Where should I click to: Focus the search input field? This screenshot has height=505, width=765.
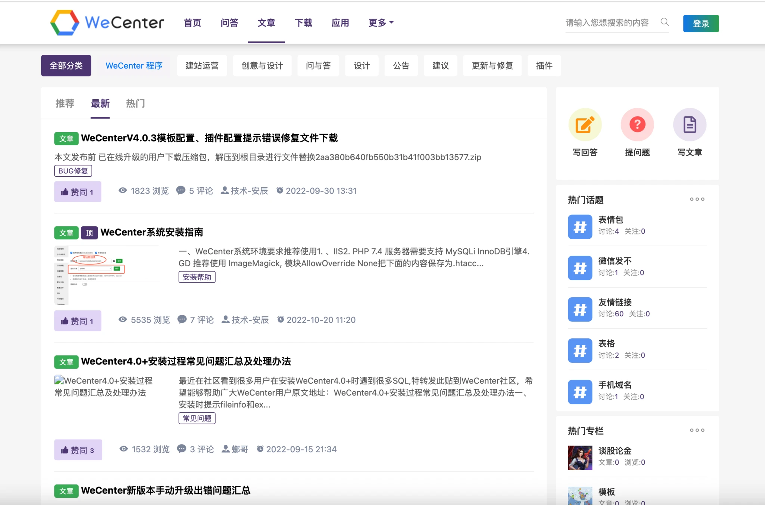click(x=611, y=23)
